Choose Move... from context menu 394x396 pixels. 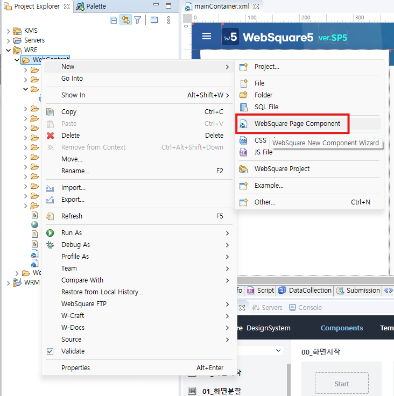(138, 159)
